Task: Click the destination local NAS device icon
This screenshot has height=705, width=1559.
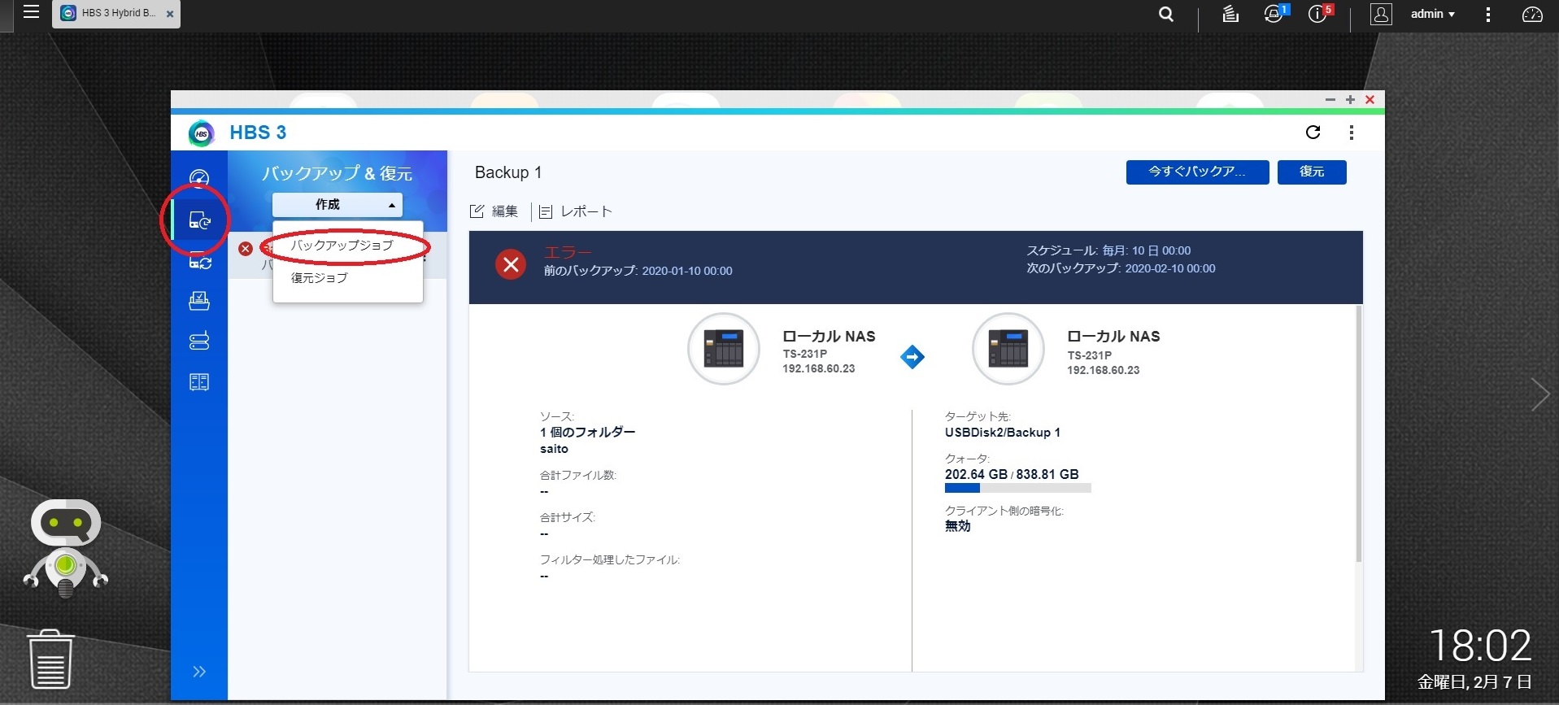Action: (1008, 349)
